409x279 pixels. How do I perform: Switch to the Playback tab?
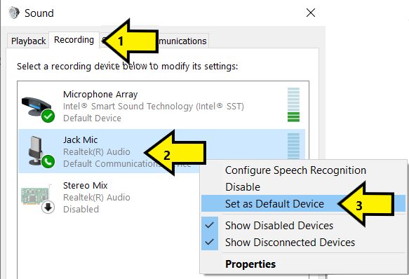pyautogui.click(x=29, y=41)
